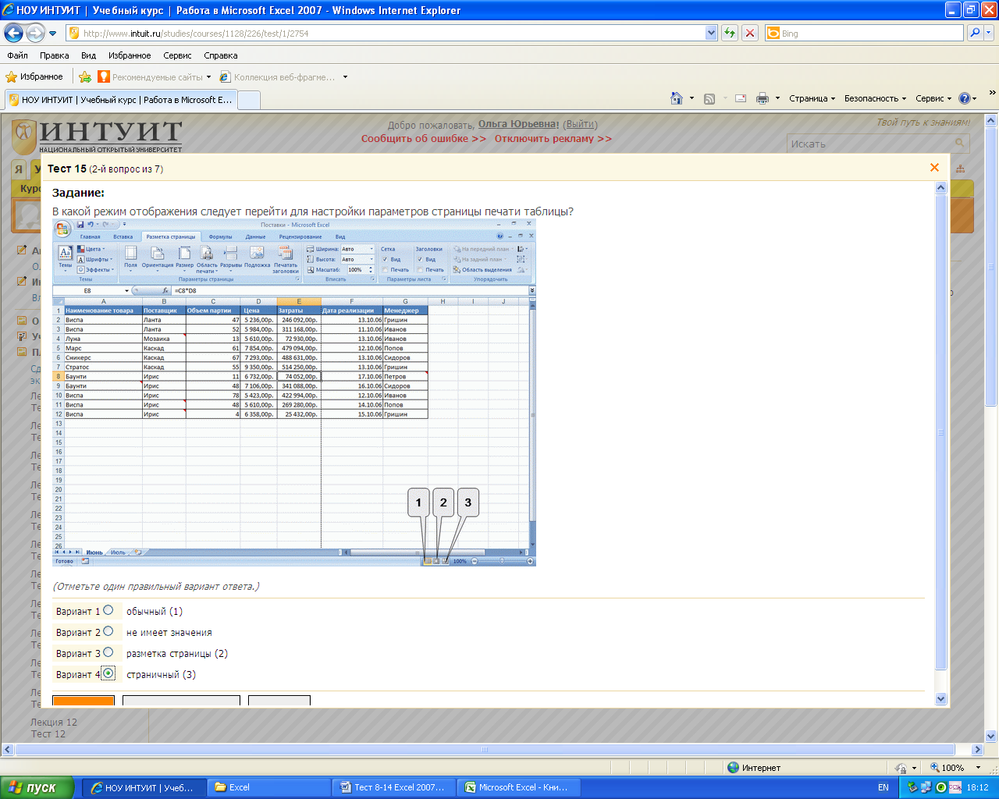Click the RSS feeds icon in command bar
Image resolution: width=999 pixels, height=799 pixels.
[x=709, y=98]
